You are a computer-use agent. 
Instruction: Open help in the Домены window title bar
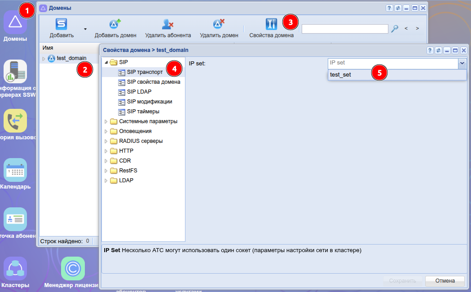point(389,8)
